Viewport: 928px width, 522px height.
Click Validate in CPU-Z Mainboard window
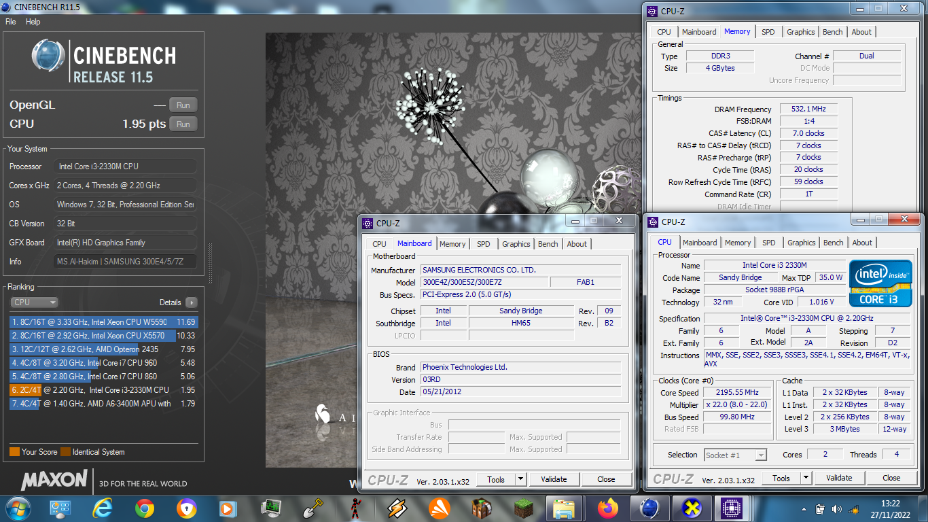pos(554,479)
